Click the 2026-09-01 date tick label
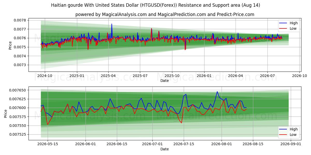The height and width of the screenshot is (155, 311). pos(291,144)
